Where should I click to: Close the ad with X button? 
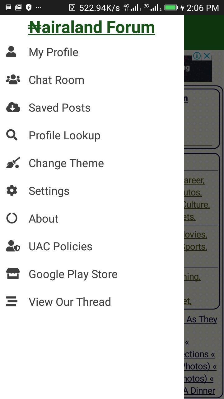[207, 56]
